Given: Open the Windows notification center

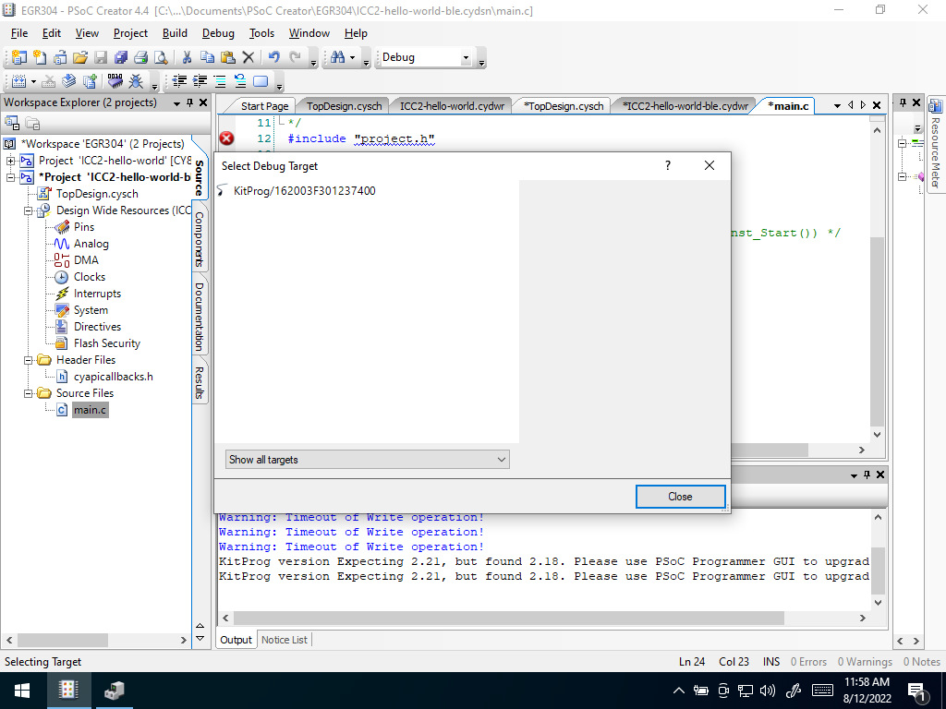Looking at the screenshot, I should point(917,691).
